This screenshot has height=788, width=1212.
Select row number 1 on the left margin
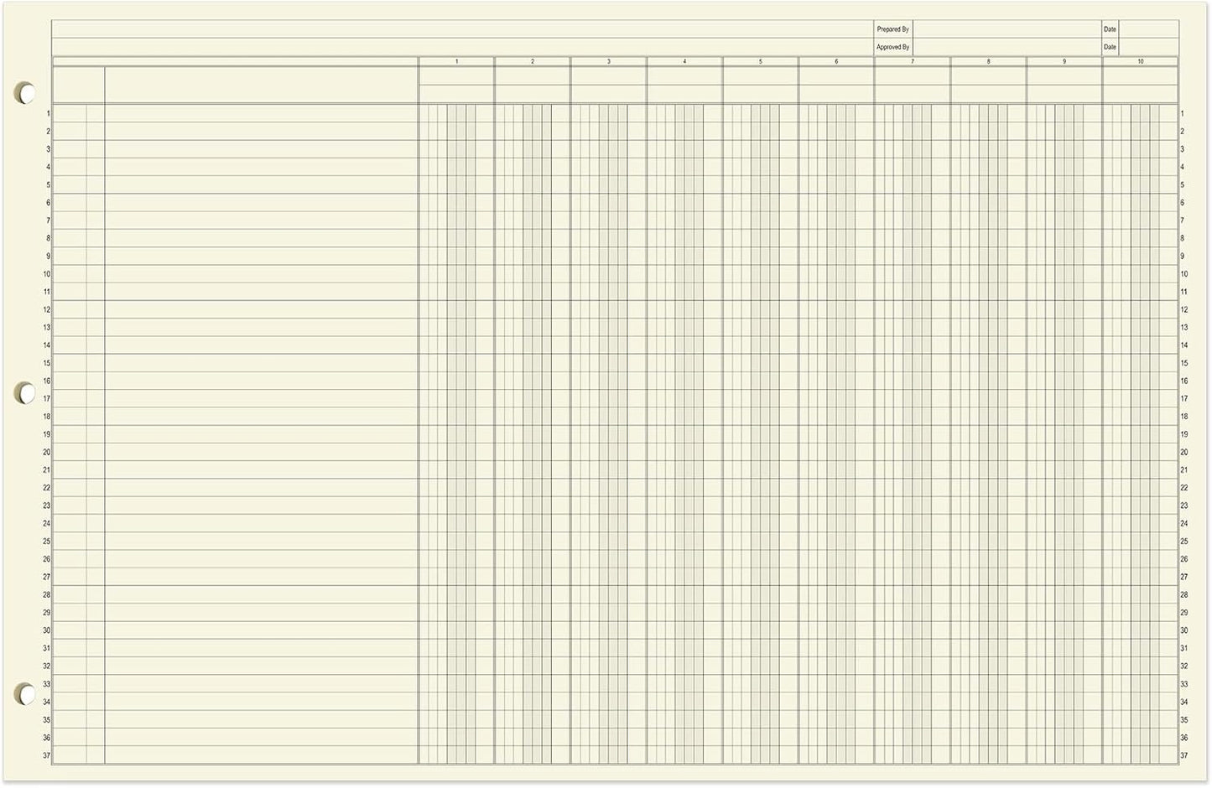click(x=47, y=113)
